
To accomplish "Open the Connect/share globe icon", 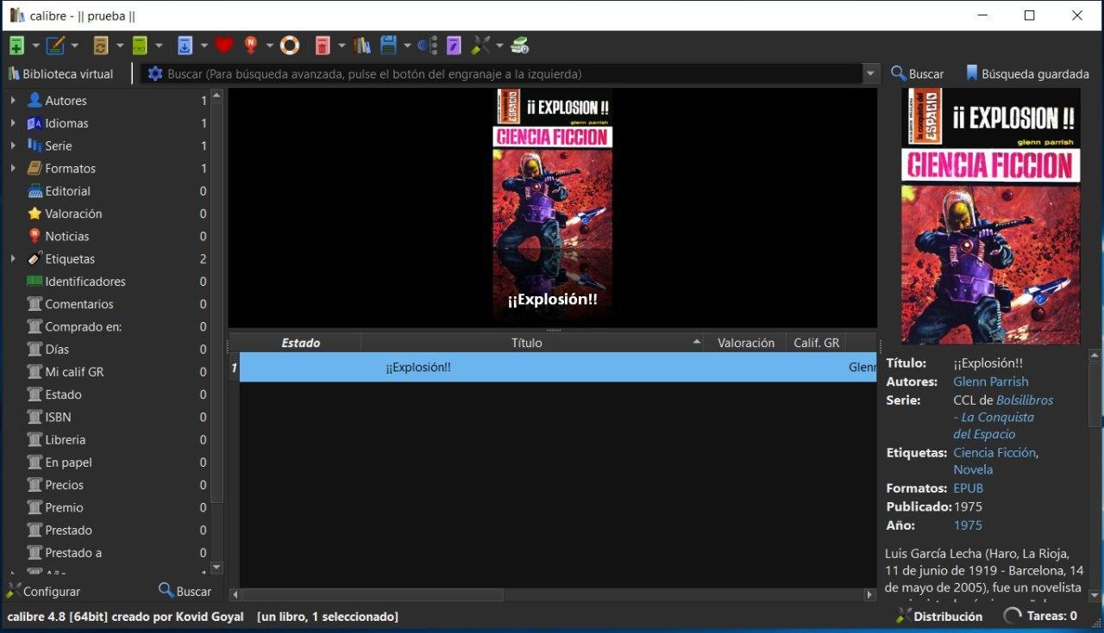I will (427, 46).
